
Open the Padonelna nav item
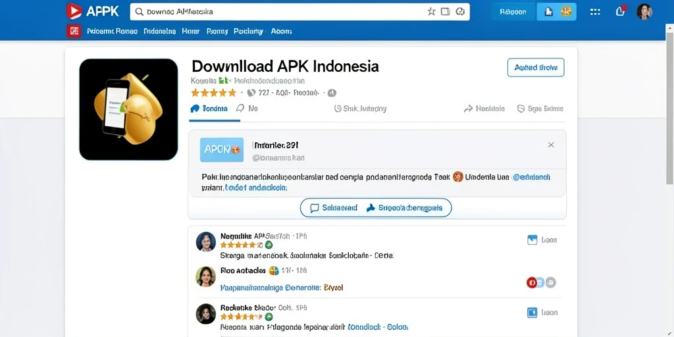(x=159, y=32)
